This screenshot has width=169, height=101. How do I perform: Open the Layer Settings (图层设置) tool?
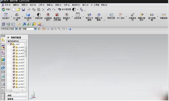(111, 16)
